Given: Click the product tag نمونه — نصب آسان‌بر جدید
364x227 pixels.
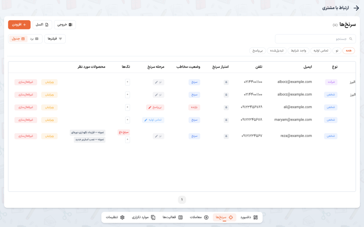Looking at the screenshot, I should click(90, 139).
